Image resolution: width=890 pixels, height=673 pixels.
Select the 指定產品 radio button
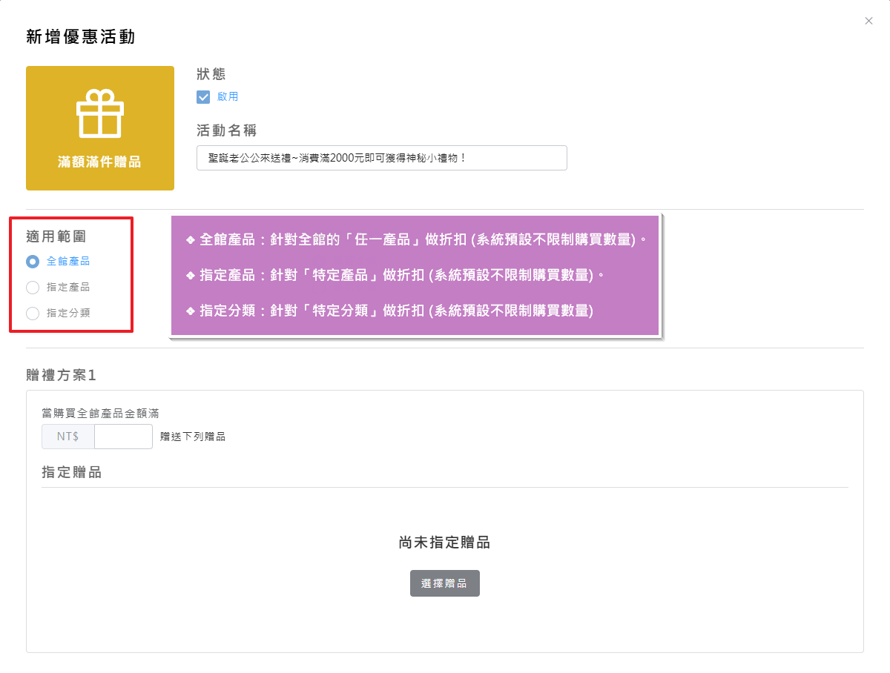point(33,288)
